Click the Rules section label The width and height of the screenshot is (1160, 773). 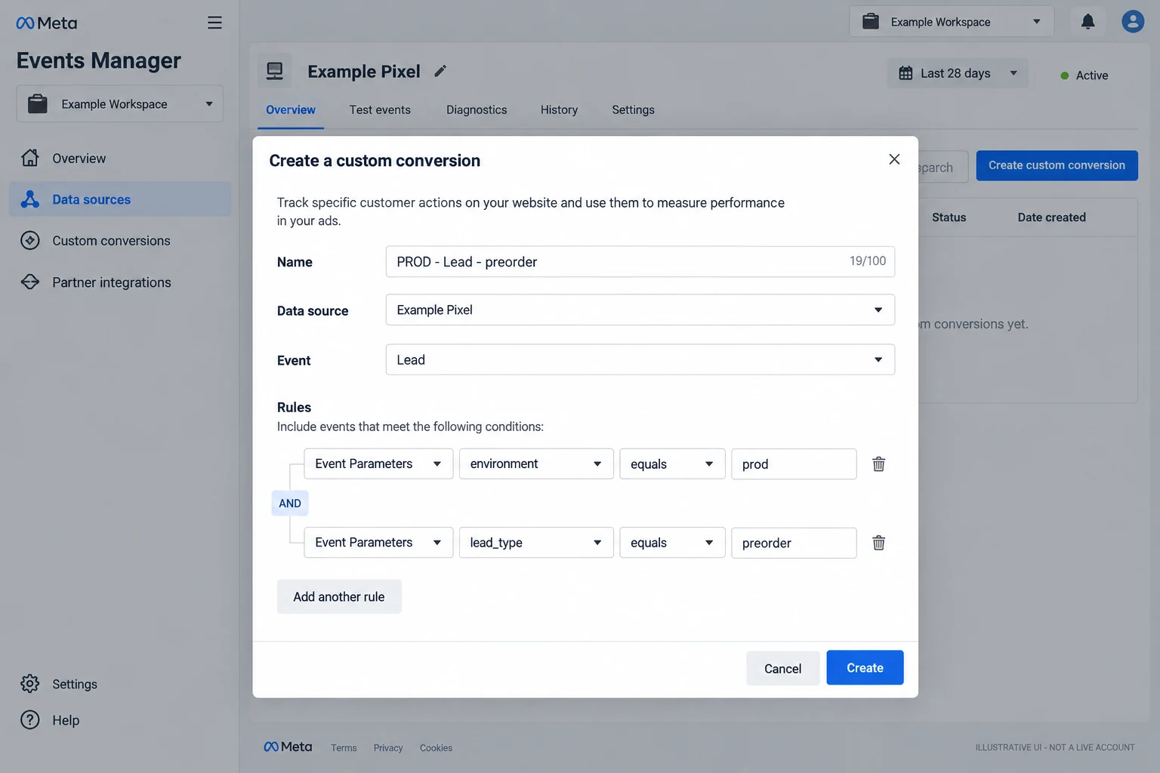294,408
